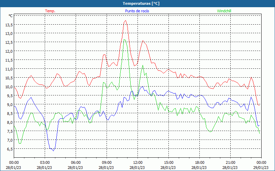The width and height of the screenshot is (275, 171).
Task: Click the 'Temperaturas [°C]' chart title
Action: (141, 3)
